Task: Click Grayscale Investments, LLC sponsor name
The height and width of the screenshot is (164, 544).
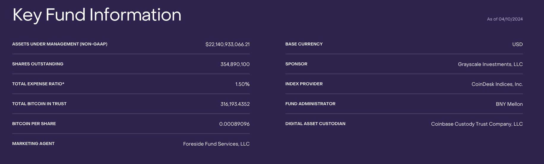Action: pyautogui.click(x=490, y=64)
